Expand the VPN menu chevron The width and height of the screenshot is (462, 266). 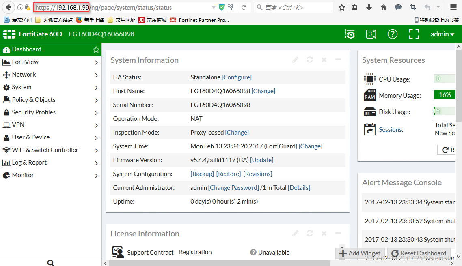pos(96,125)
